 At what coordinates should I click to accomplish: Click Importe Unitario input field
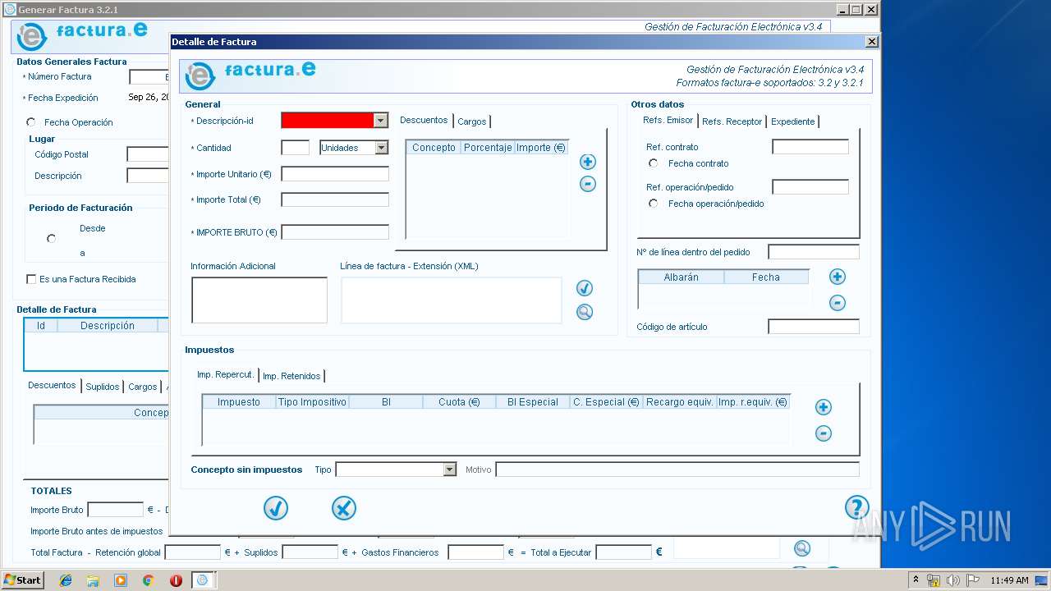[x=335, y=174]
